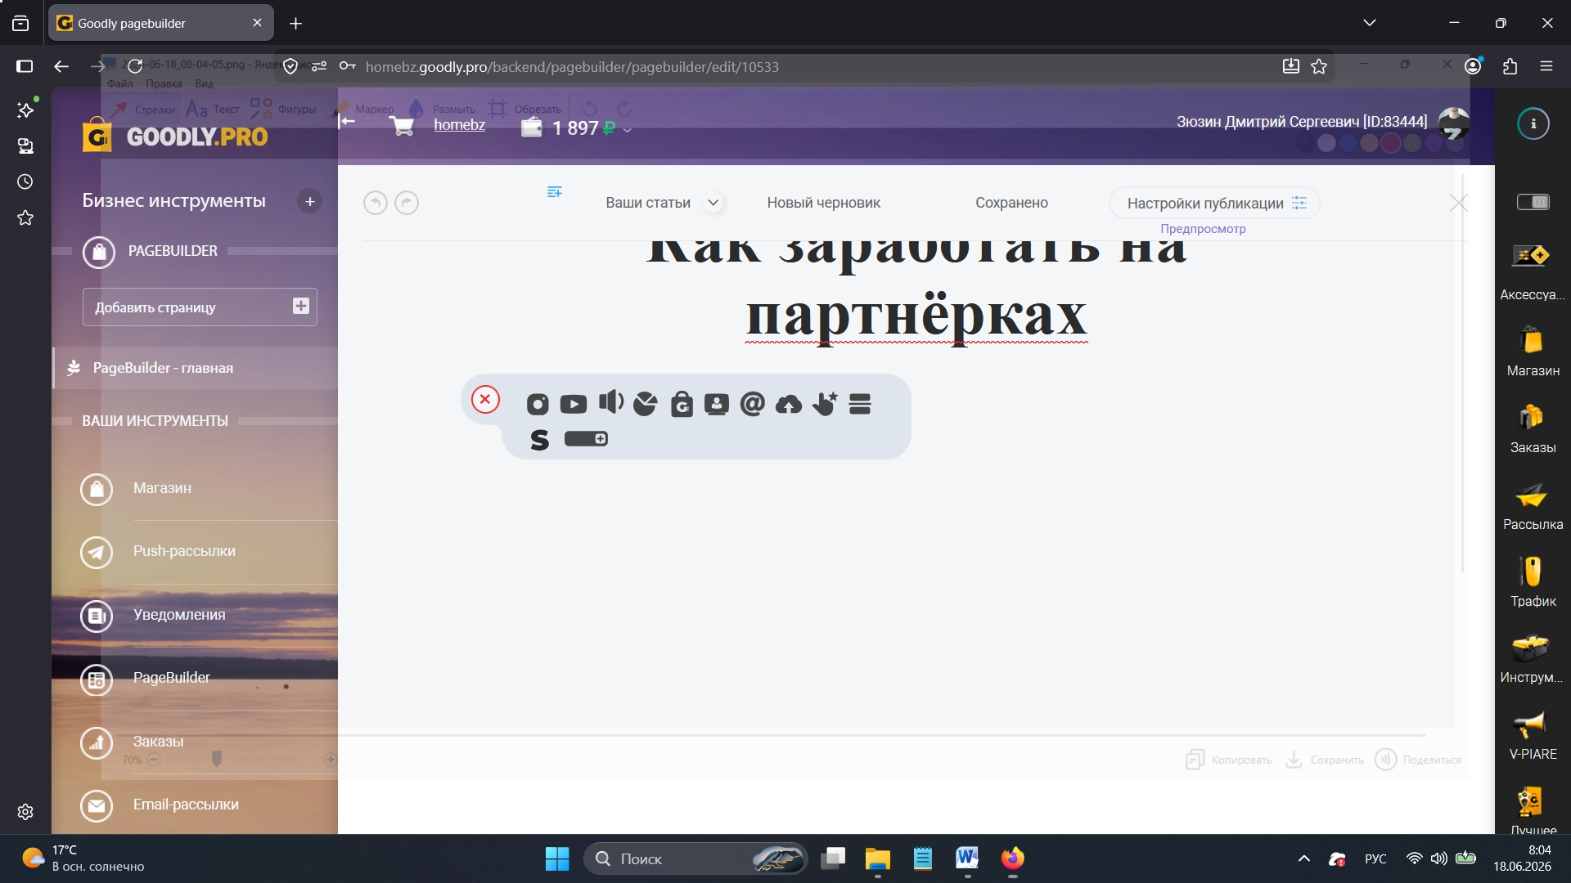Open File Explorer from the taskbar

877,858
